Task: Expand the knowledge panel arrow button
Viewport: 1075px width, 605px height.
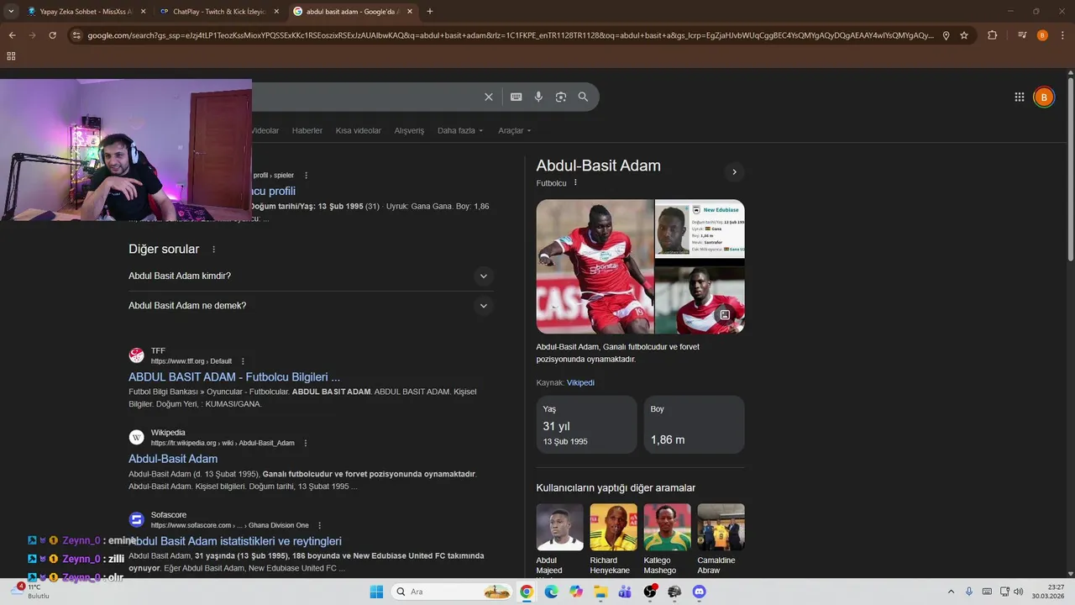Action: [x=734, y=172]
